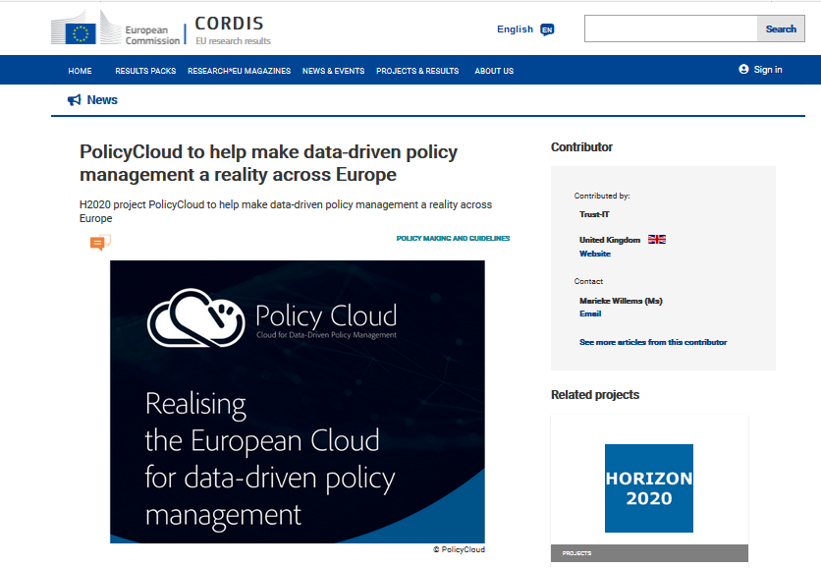Click the Horizon 2020 project logo

click(649, 488)
